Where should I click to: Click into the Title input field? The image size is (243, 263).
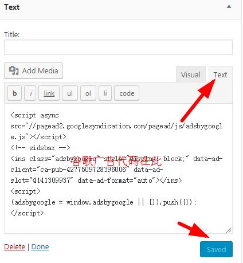[118, 48]
